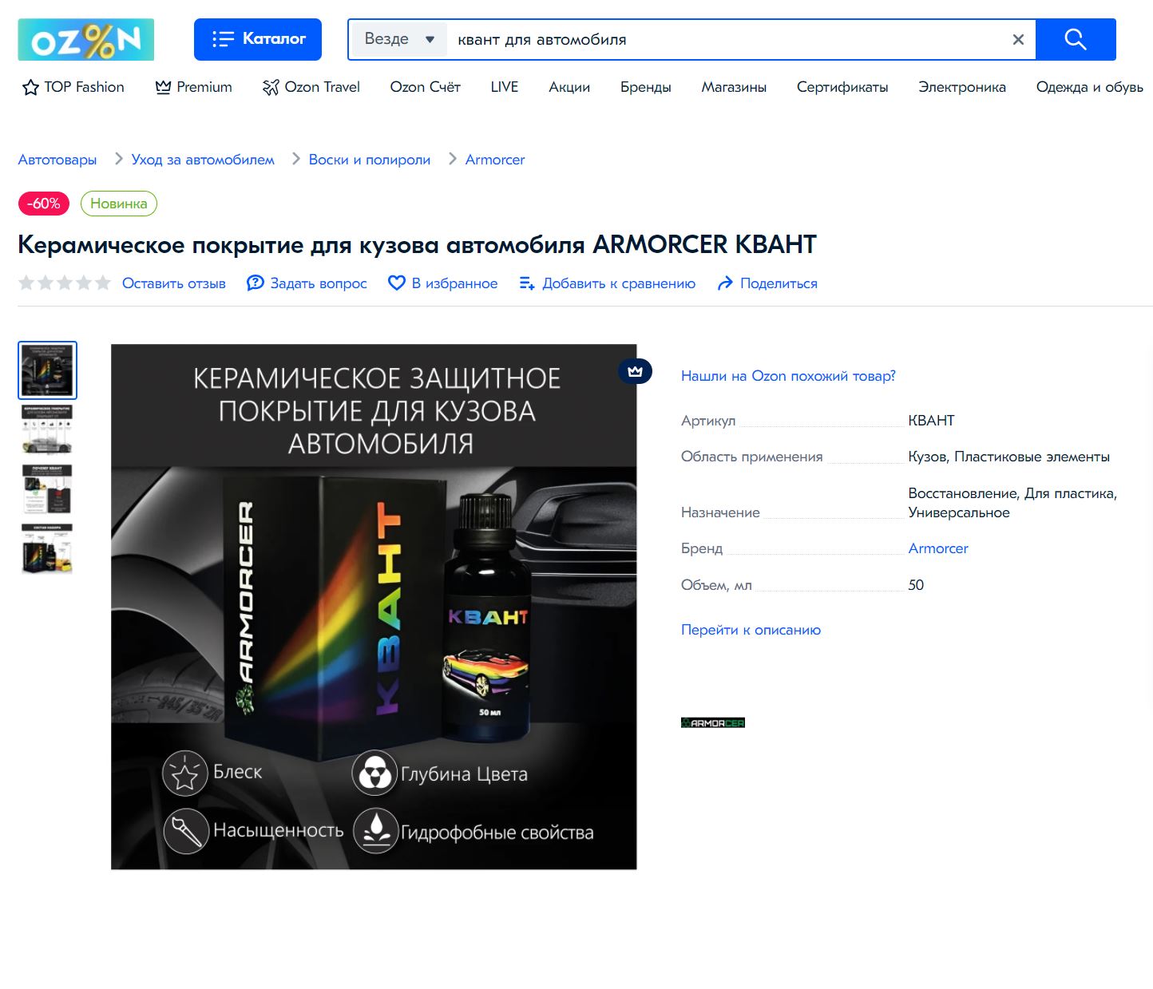This screenshot has width=1153, height=989.
Task: Open the Каталог menu button
Action: tap(258, 39)
